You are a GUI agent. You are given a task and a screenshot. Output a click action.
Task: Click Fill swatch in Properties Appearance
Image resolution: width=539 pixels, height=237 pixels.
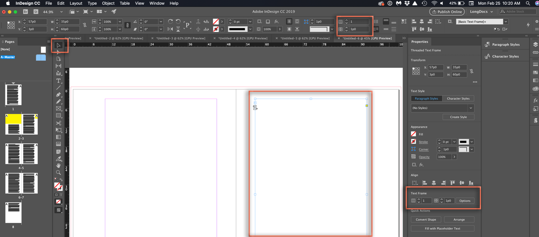pyautogui.click(x=414, y=134)
